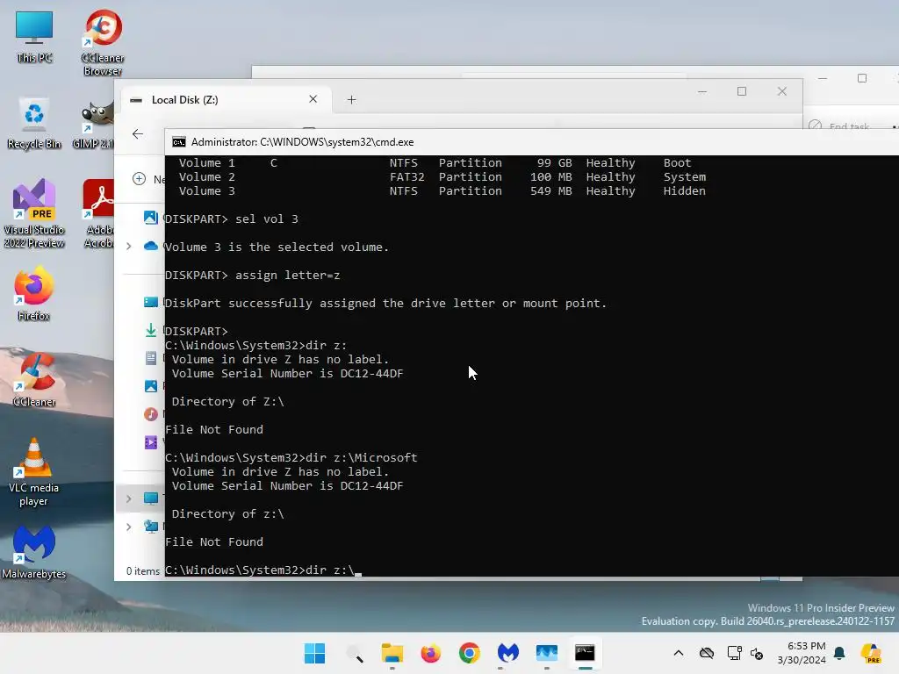
Task: Open Music in the Explorer sidebar
Action: (151, 414)
